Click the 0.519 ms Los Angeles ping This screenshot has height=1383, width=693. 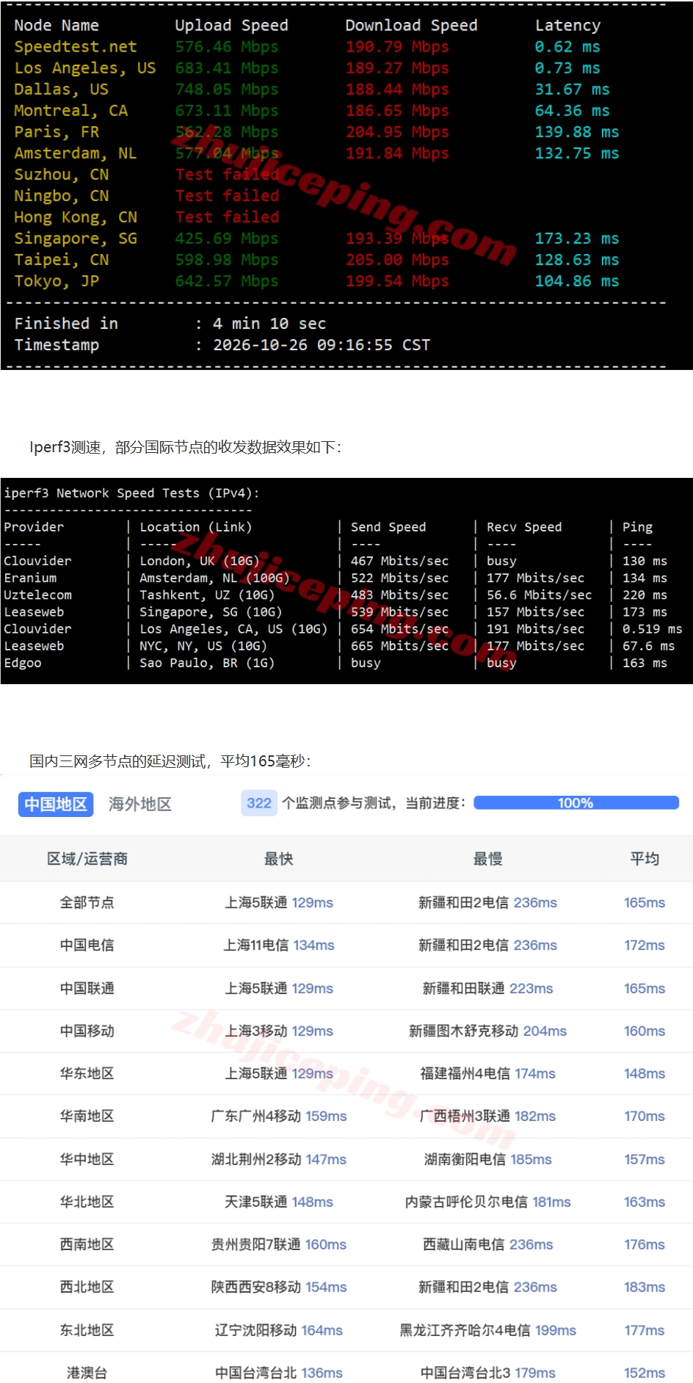652,629
